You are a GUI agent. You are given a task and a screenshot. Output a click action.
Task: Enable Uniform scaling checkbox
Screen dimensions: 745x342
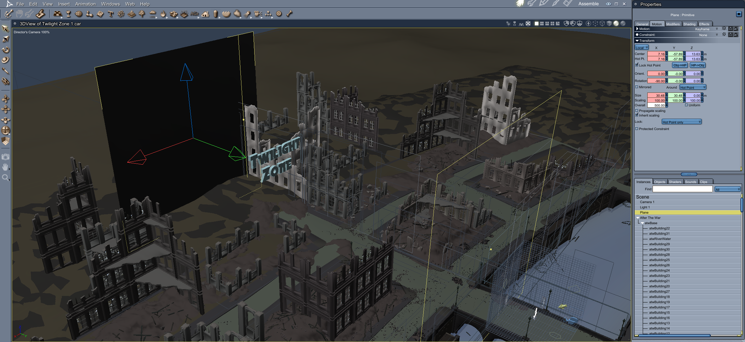pyautogui.click(x=686, y=105)
